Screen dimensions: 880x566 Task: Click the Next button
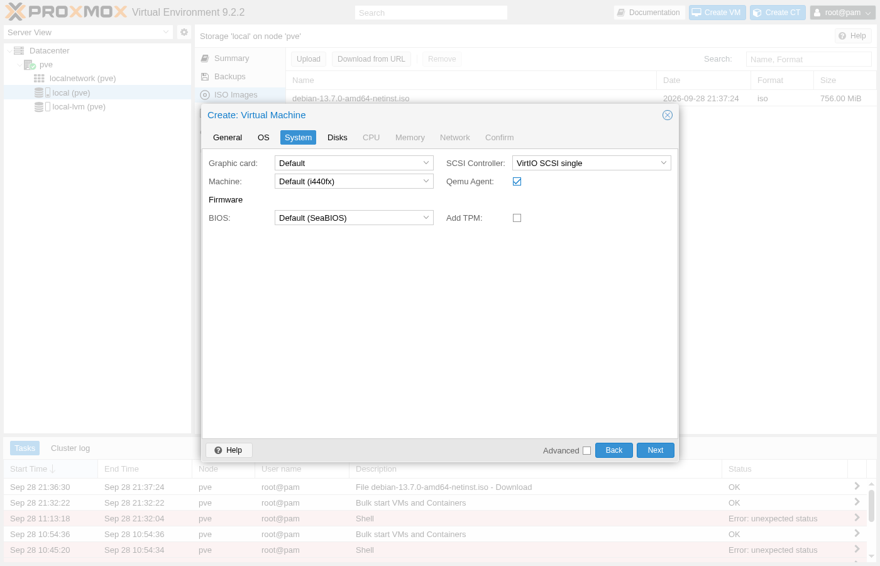656,450
